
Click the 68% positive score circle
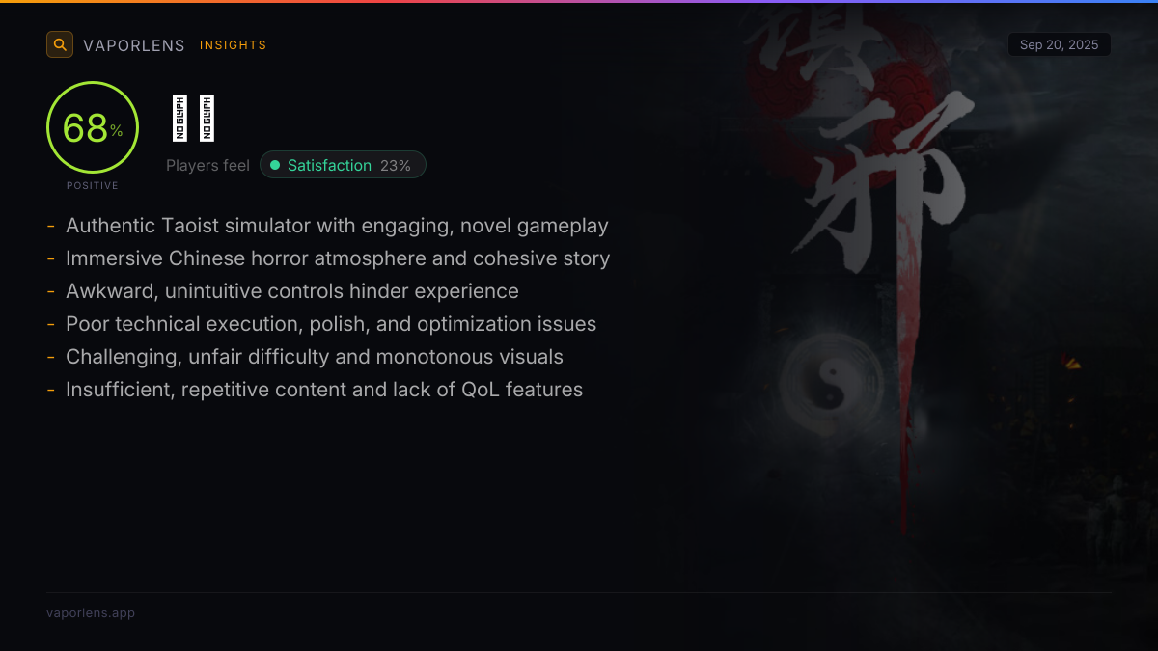point(93,127)
